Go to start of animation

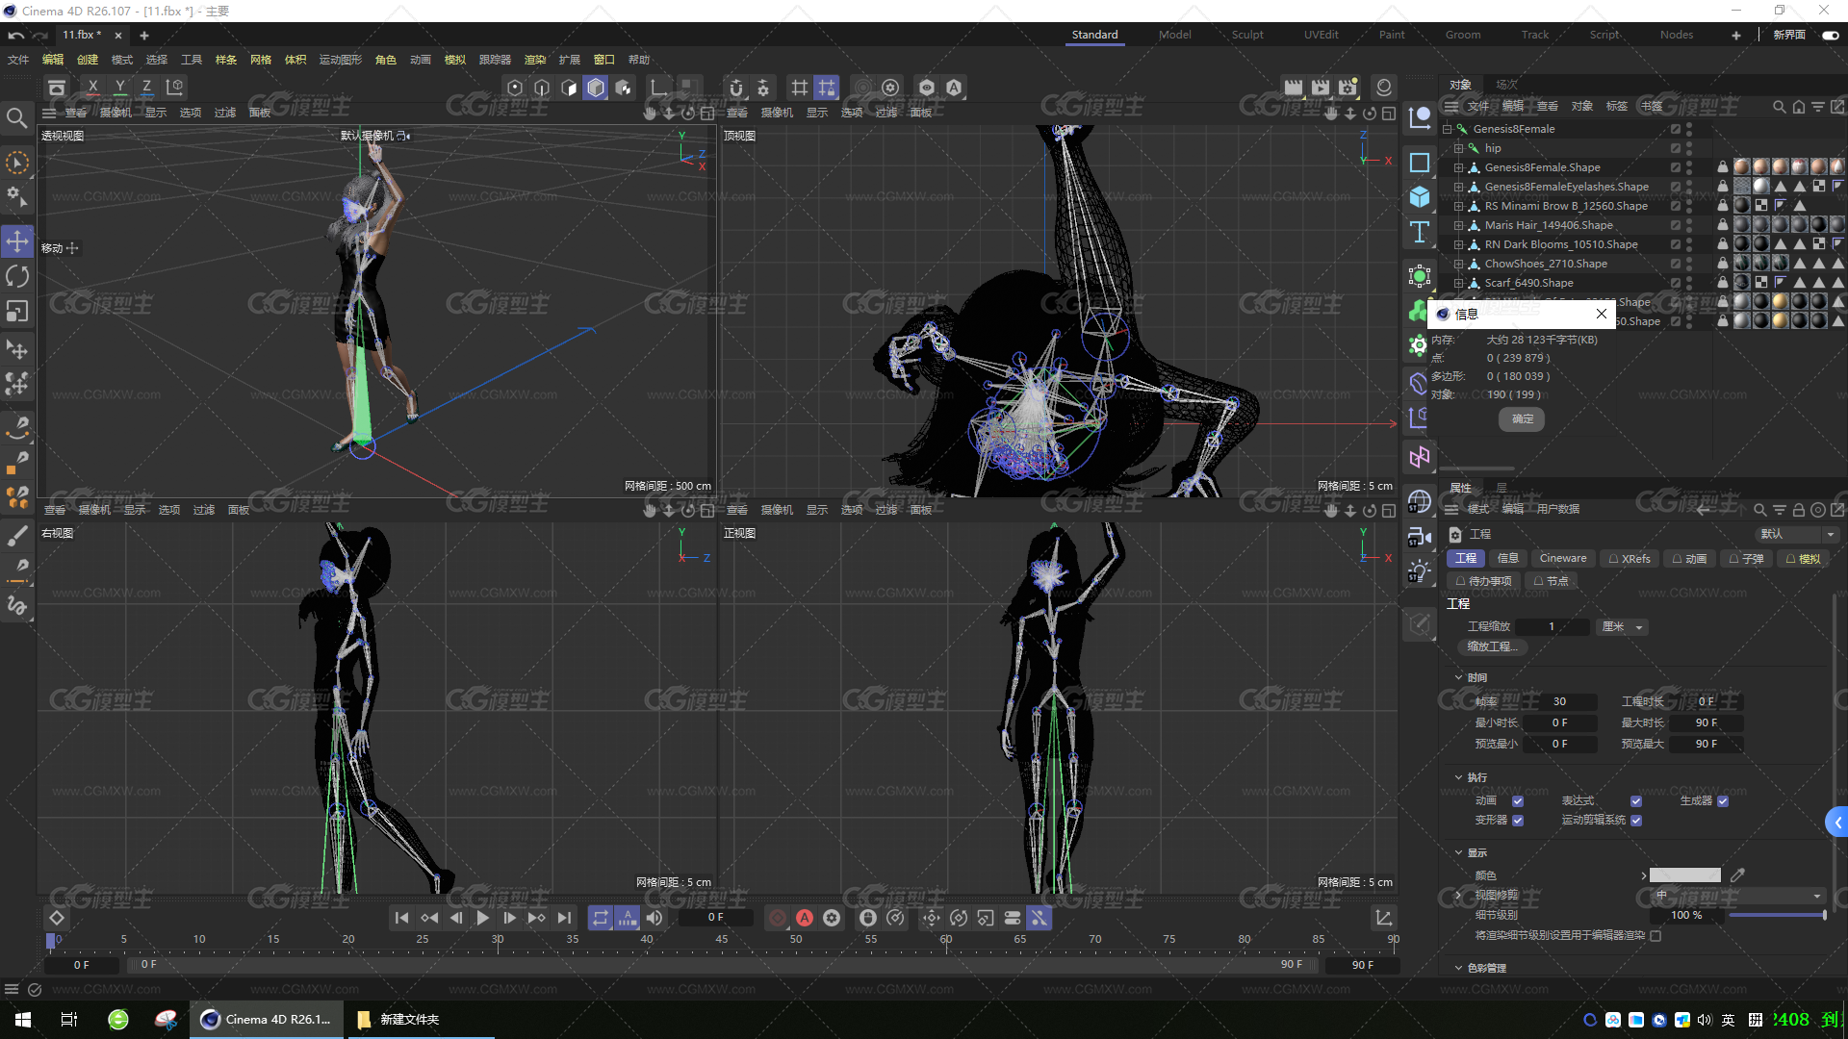point(401,918)
